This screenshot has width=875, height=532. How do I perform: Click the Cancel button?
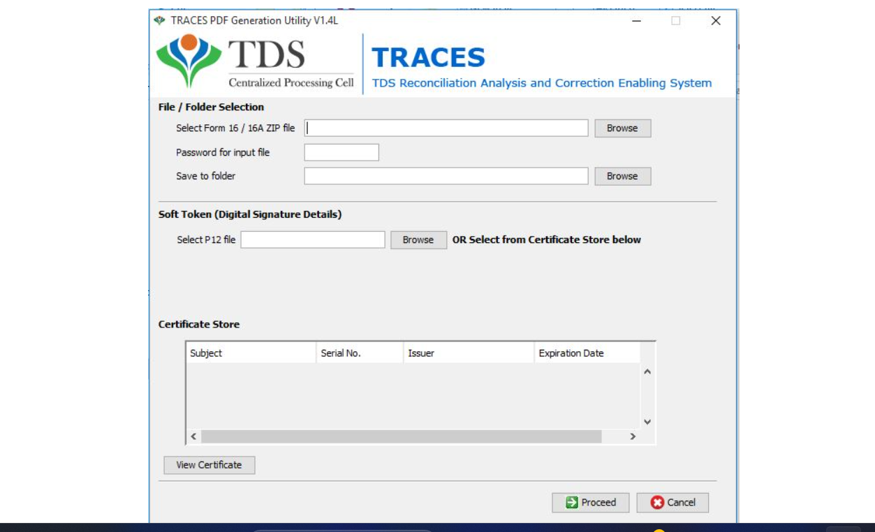click(x=673, y=503)
